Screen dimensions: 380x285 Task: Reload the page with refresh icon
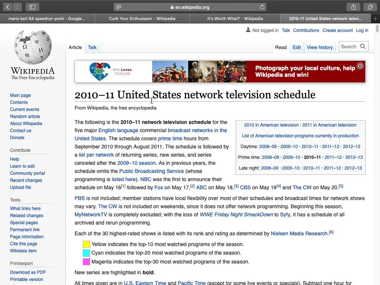click(262, 7)
